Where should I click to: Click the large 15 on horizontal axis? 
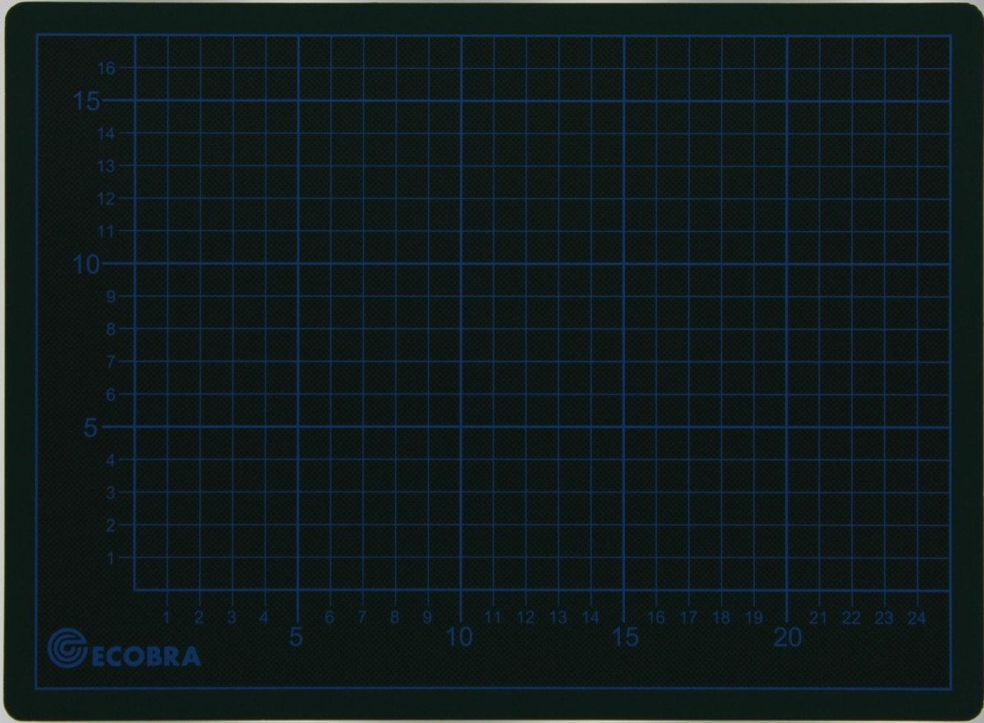(624, 638)
